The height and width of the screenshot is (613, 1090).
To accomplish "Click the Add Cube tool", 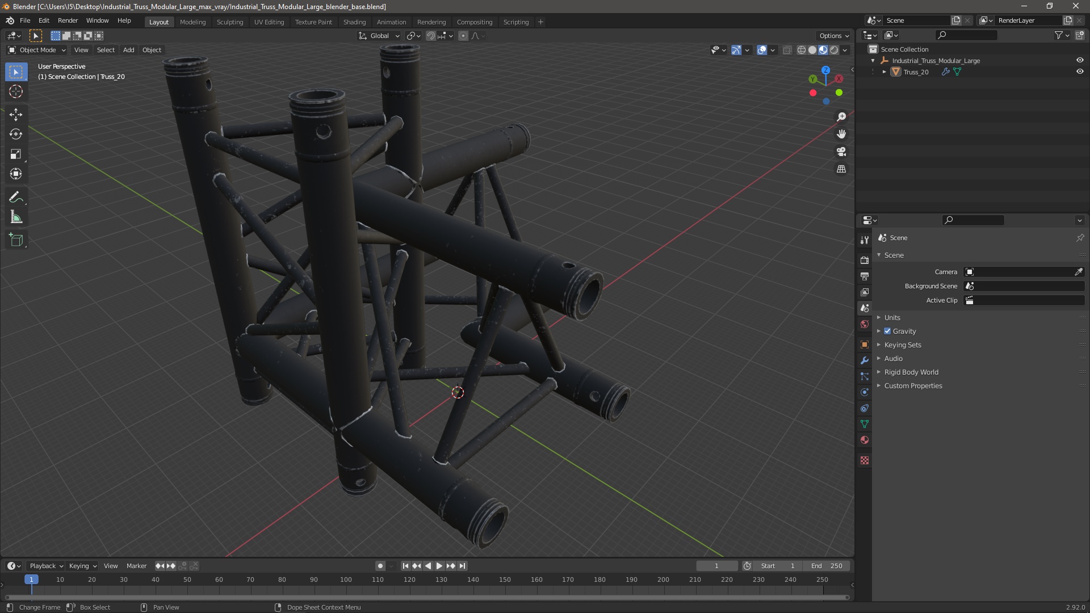I will point(16,240).
